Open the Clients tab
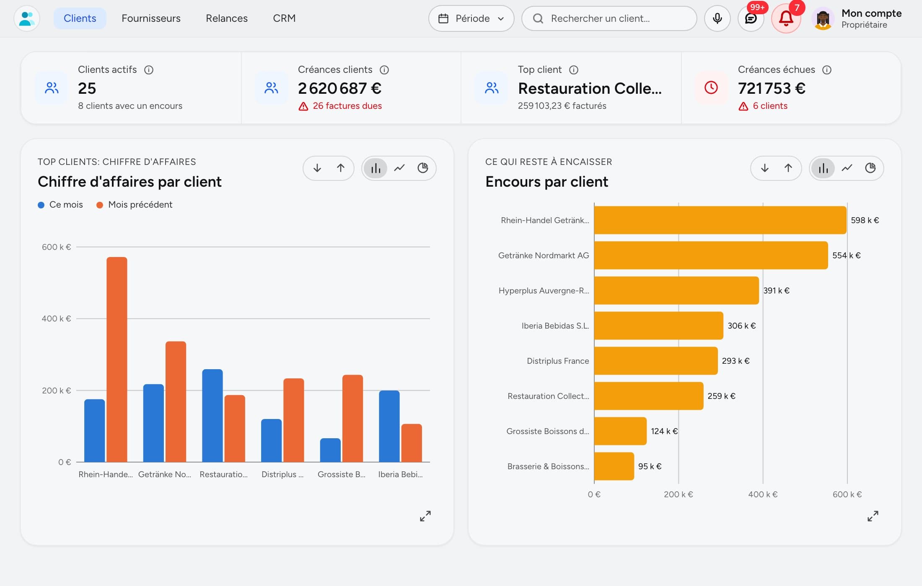922x586 pixels. [x=80, y=18]
